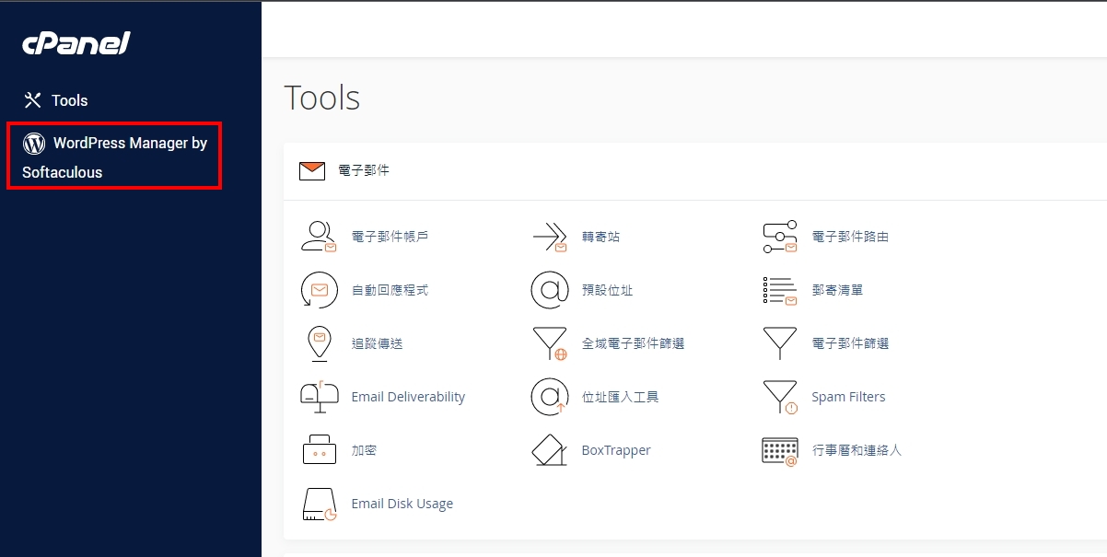This screenshot has height=557, width=1107.
Task: Click the cPanel logo
Action: (x=76, y=43)
